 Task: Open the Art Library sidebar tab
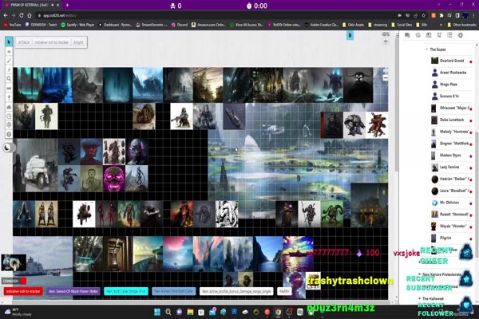pyautogui.click(x=418, y=35)
